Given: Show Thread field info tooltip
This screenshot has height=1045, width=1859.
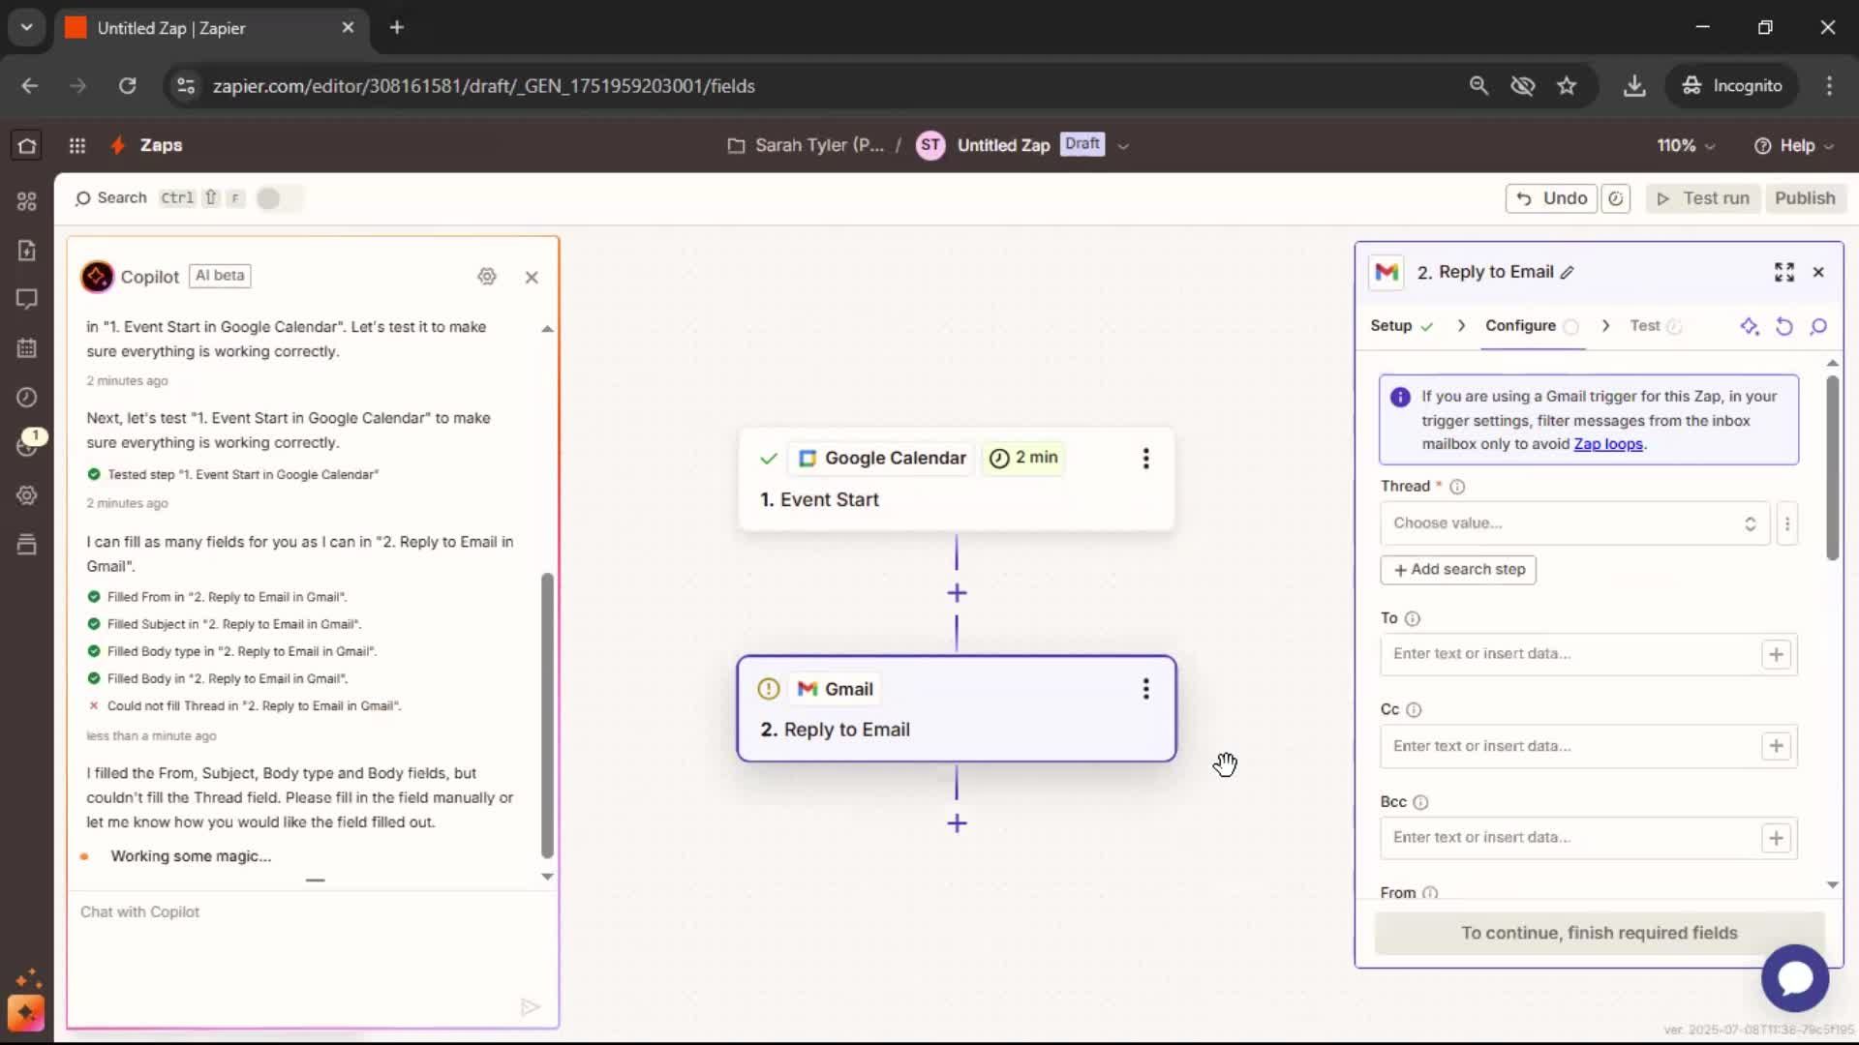Looking at the screenshot, I should click(1457, 487).
